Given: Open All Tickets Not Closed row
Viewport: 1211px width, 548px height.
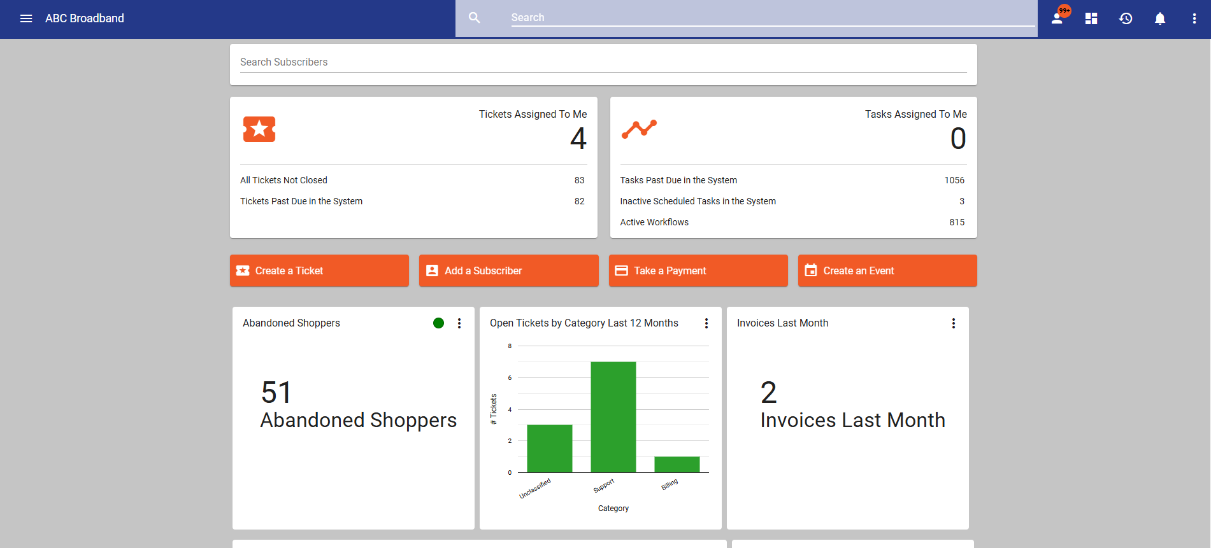Looking at the screenshot, I should click(x=412, y=180).
